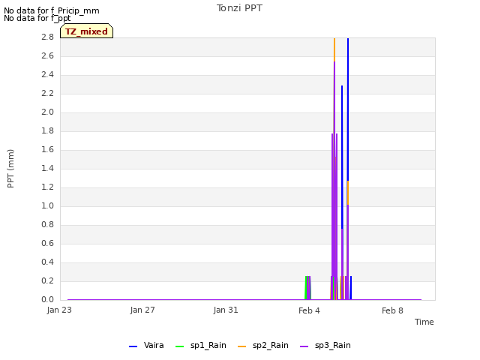Click the Jan 27 x-axis label
The width and height of the screenshot is (480, 360).
point(142,310)
